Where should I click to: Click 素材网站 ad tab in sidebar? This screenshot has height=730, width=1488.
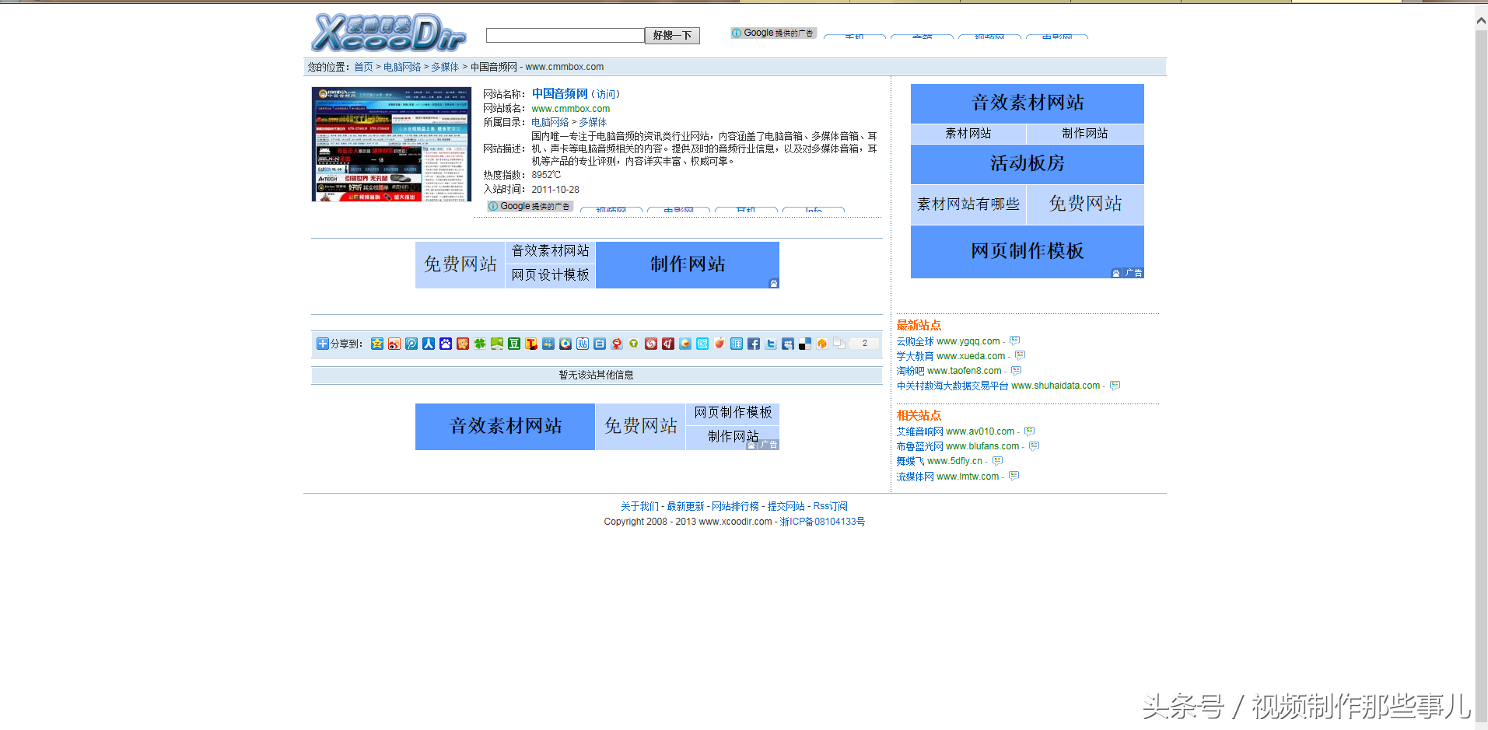968,134
